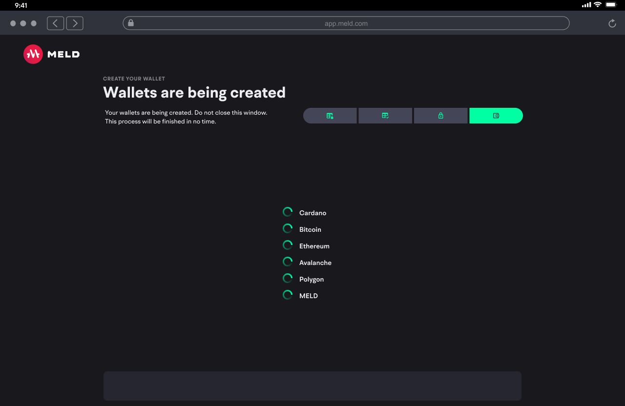Click the Avalanche wallet label

tap(315, 263)
